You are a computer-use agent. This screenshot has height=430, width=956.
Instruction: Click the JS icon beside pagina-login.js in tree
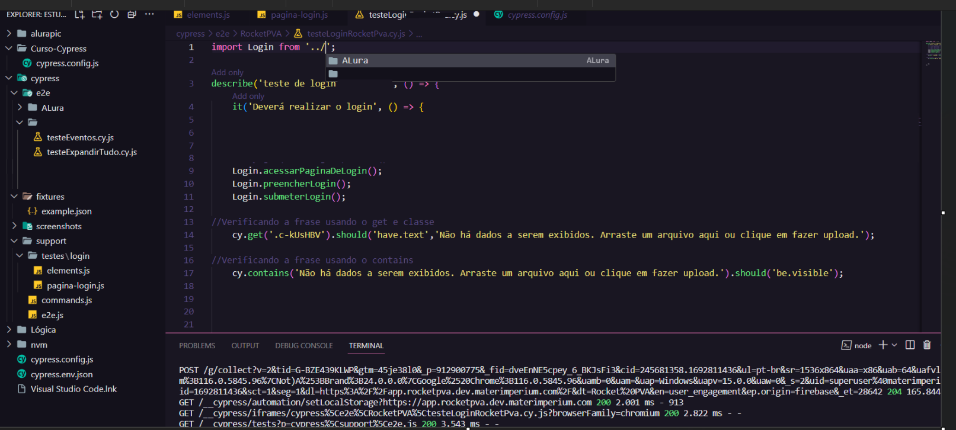click(38, 285)
